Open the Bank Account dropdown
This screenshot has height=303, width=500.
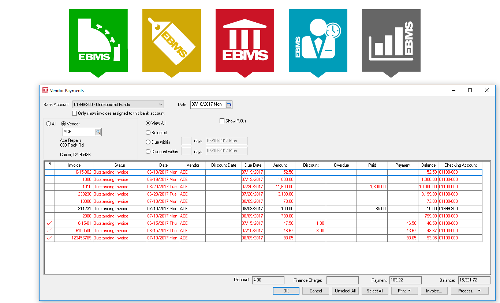[118, 105]
